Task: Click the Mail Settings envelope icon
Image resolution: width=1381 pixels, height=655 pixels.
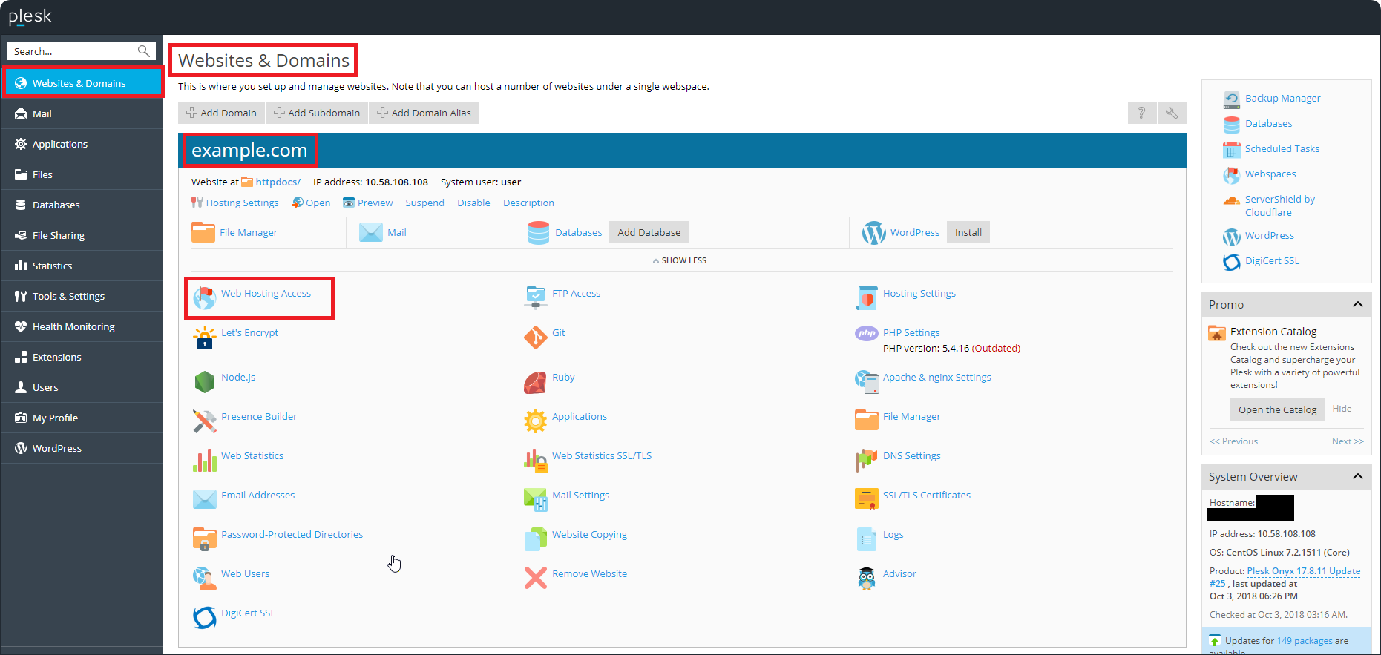Action: [535, 499]
